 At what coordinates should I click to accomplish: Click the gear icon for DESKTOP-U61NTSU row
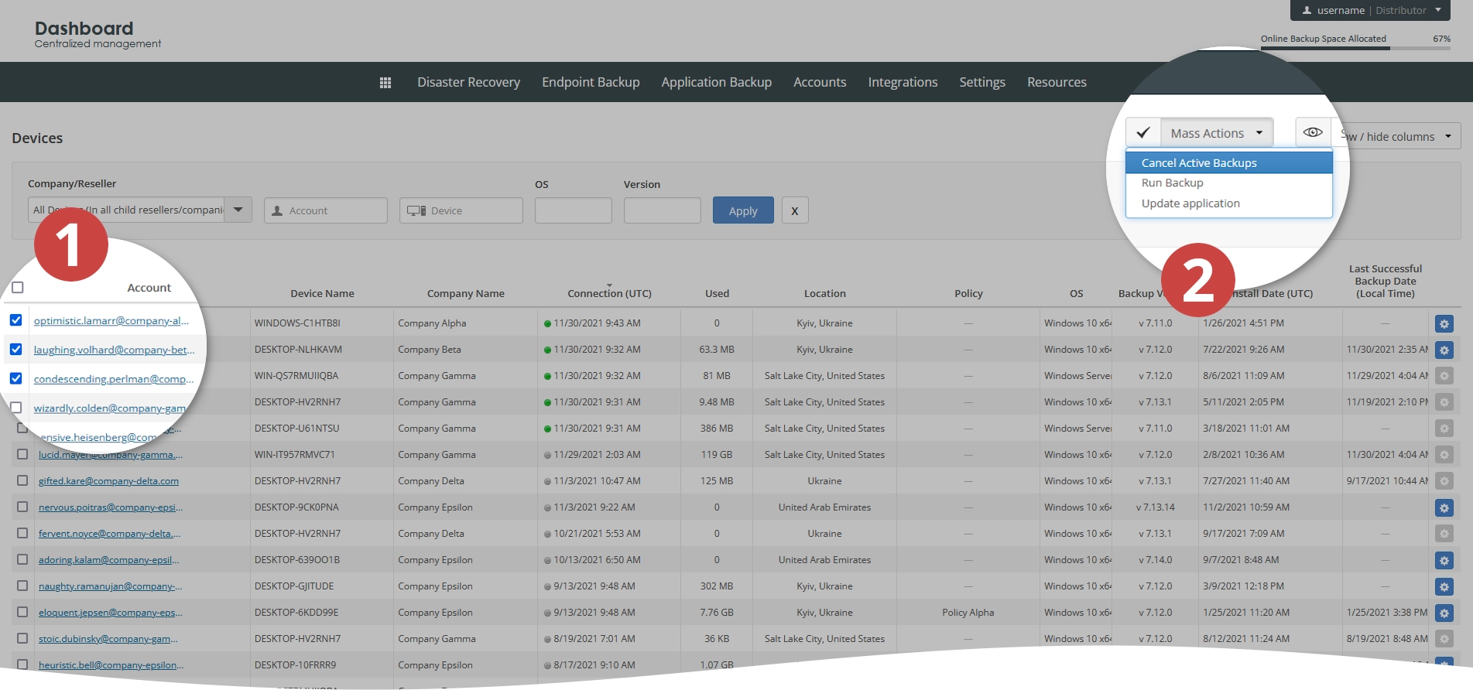pyautogui.click(x=1444, y=429)
